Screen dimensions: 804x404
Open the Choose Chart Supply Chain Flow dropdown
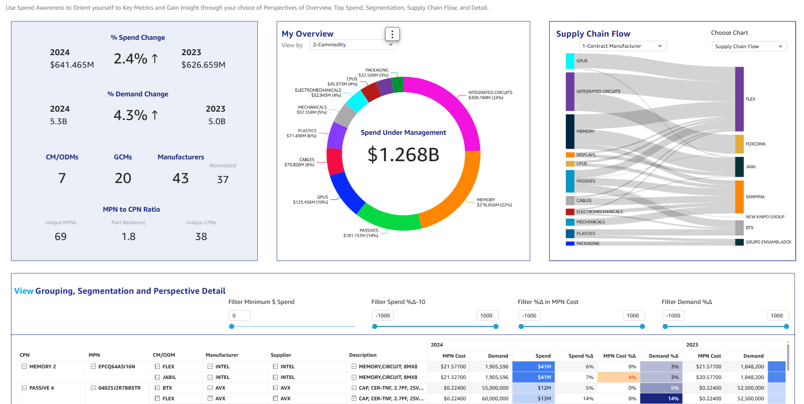[749, 46]
